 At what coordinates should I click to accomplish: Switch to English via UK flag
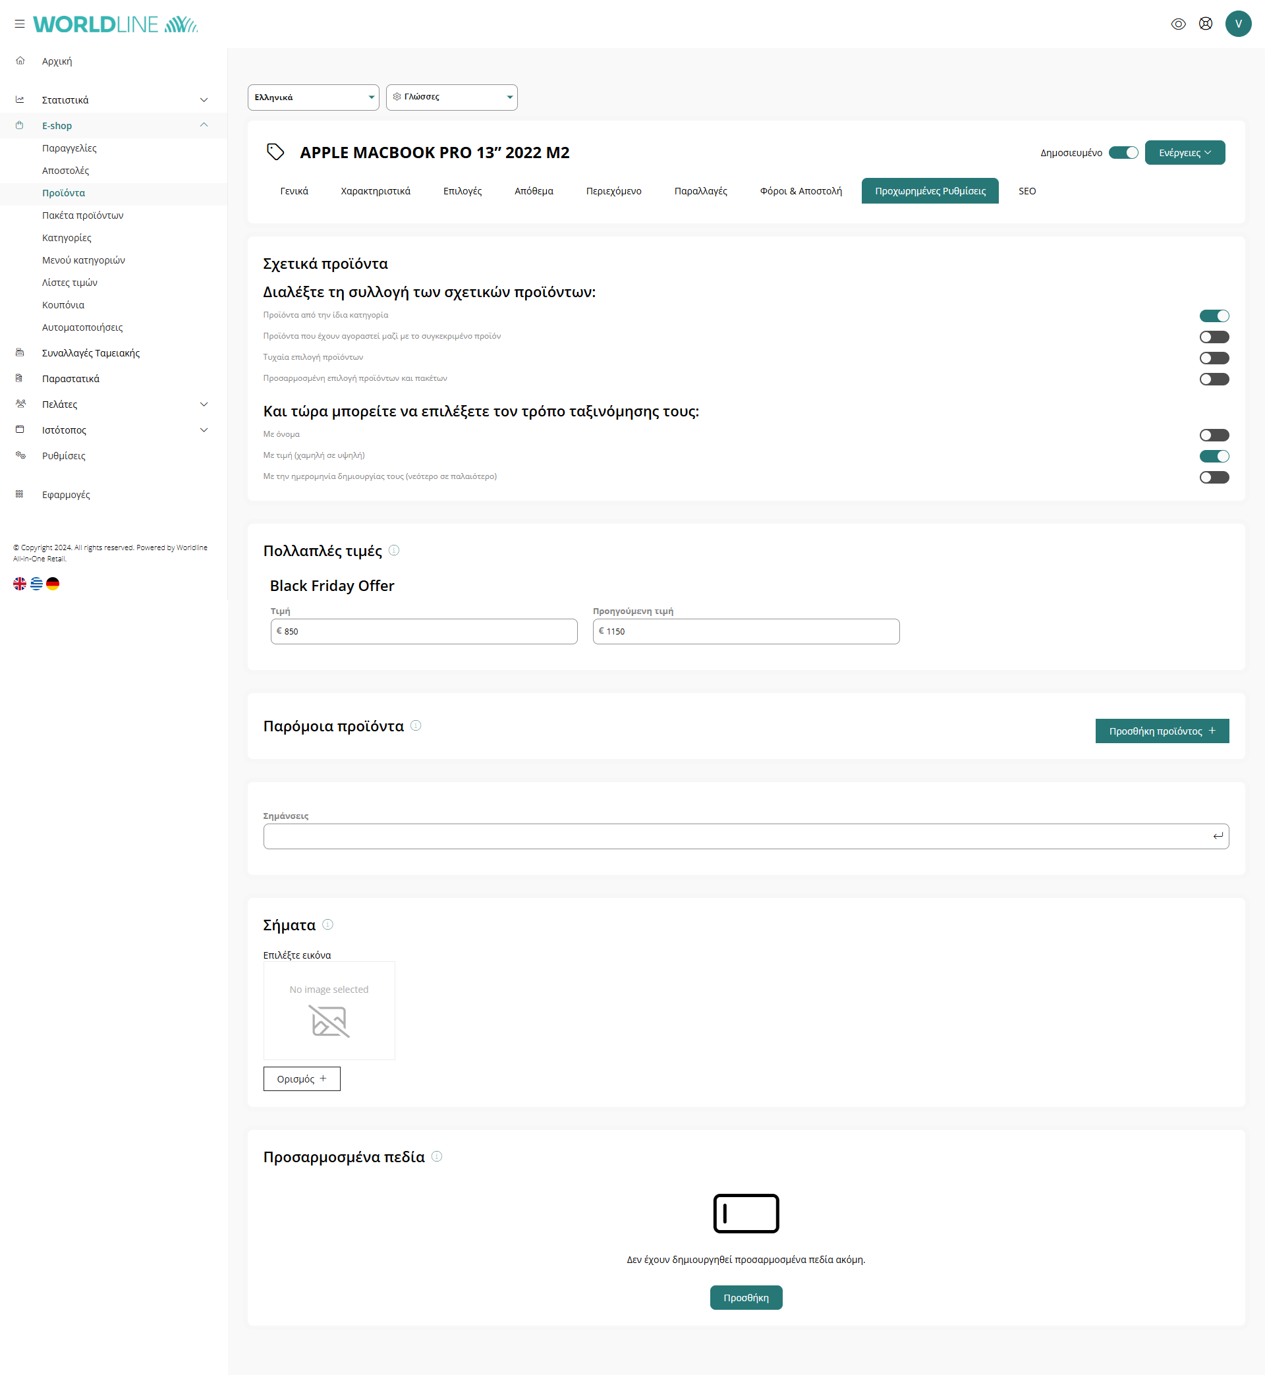tap(20, 583)
